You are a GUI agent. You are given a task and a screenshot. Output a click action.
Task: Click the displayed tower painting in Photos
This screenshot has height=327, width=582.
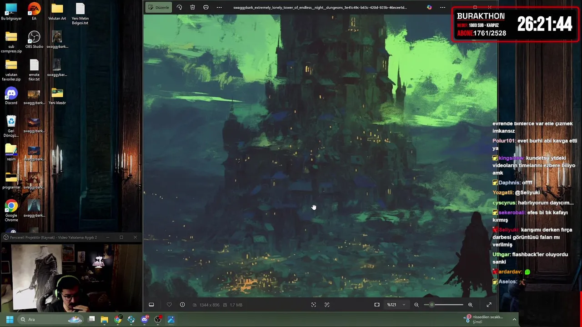tap(321, 156)
